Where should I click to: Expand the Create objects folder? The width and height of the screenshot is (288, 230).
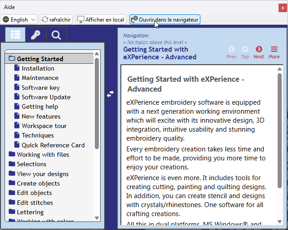pos(12,183)
